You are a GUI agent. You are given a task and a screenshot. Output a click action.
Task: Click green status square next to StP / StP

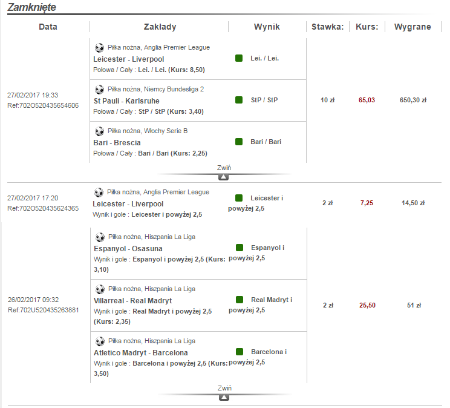tap(239, 100)
